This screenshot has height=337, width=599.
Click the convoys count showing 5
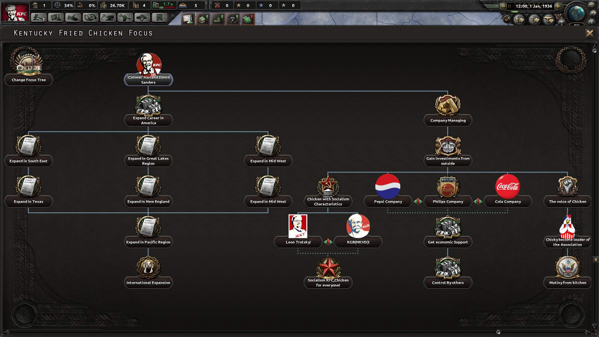tap(191, 5)
